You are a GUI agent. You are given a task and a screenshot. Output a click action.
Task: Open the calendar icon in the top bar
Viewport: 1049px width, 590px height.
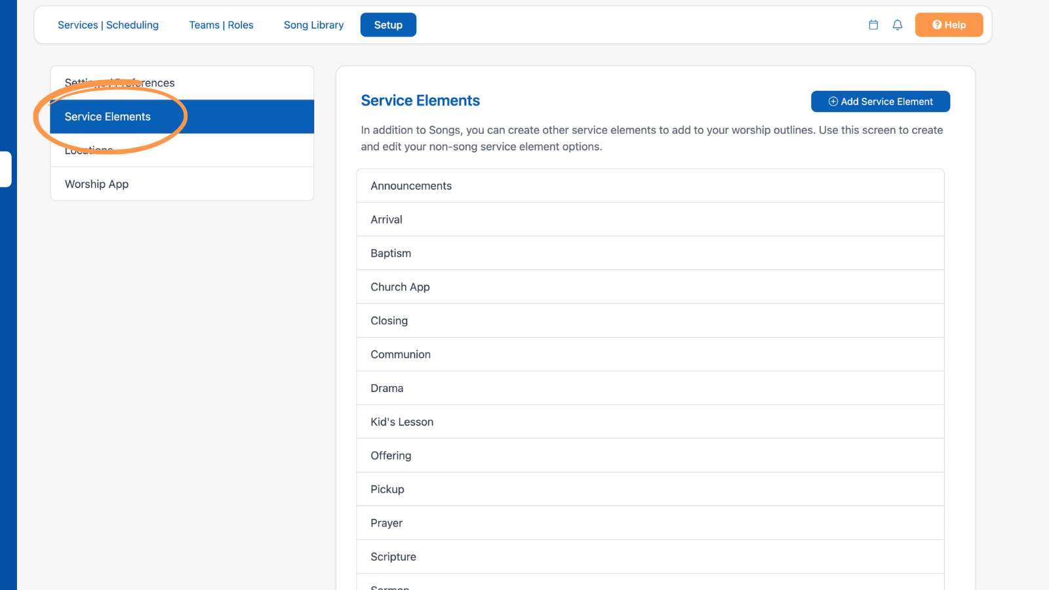pos(873,25)
